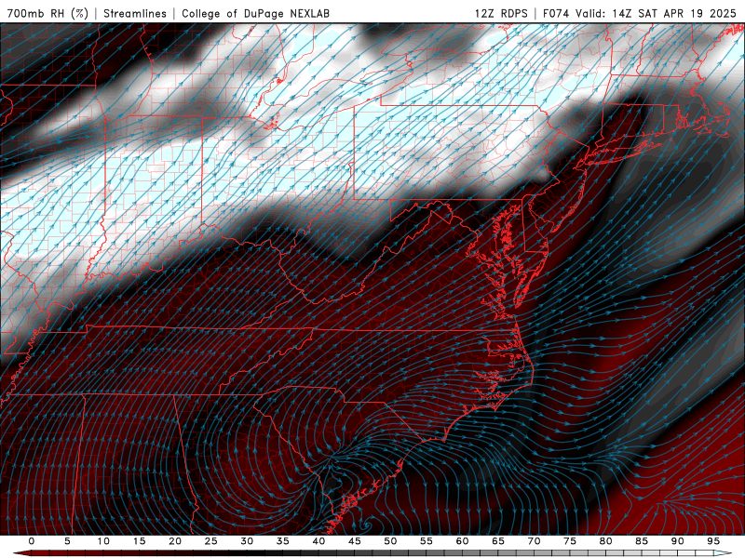Click the colorbar label '75'
Screen dimensions: 745x558
click(x=570, y=541)
